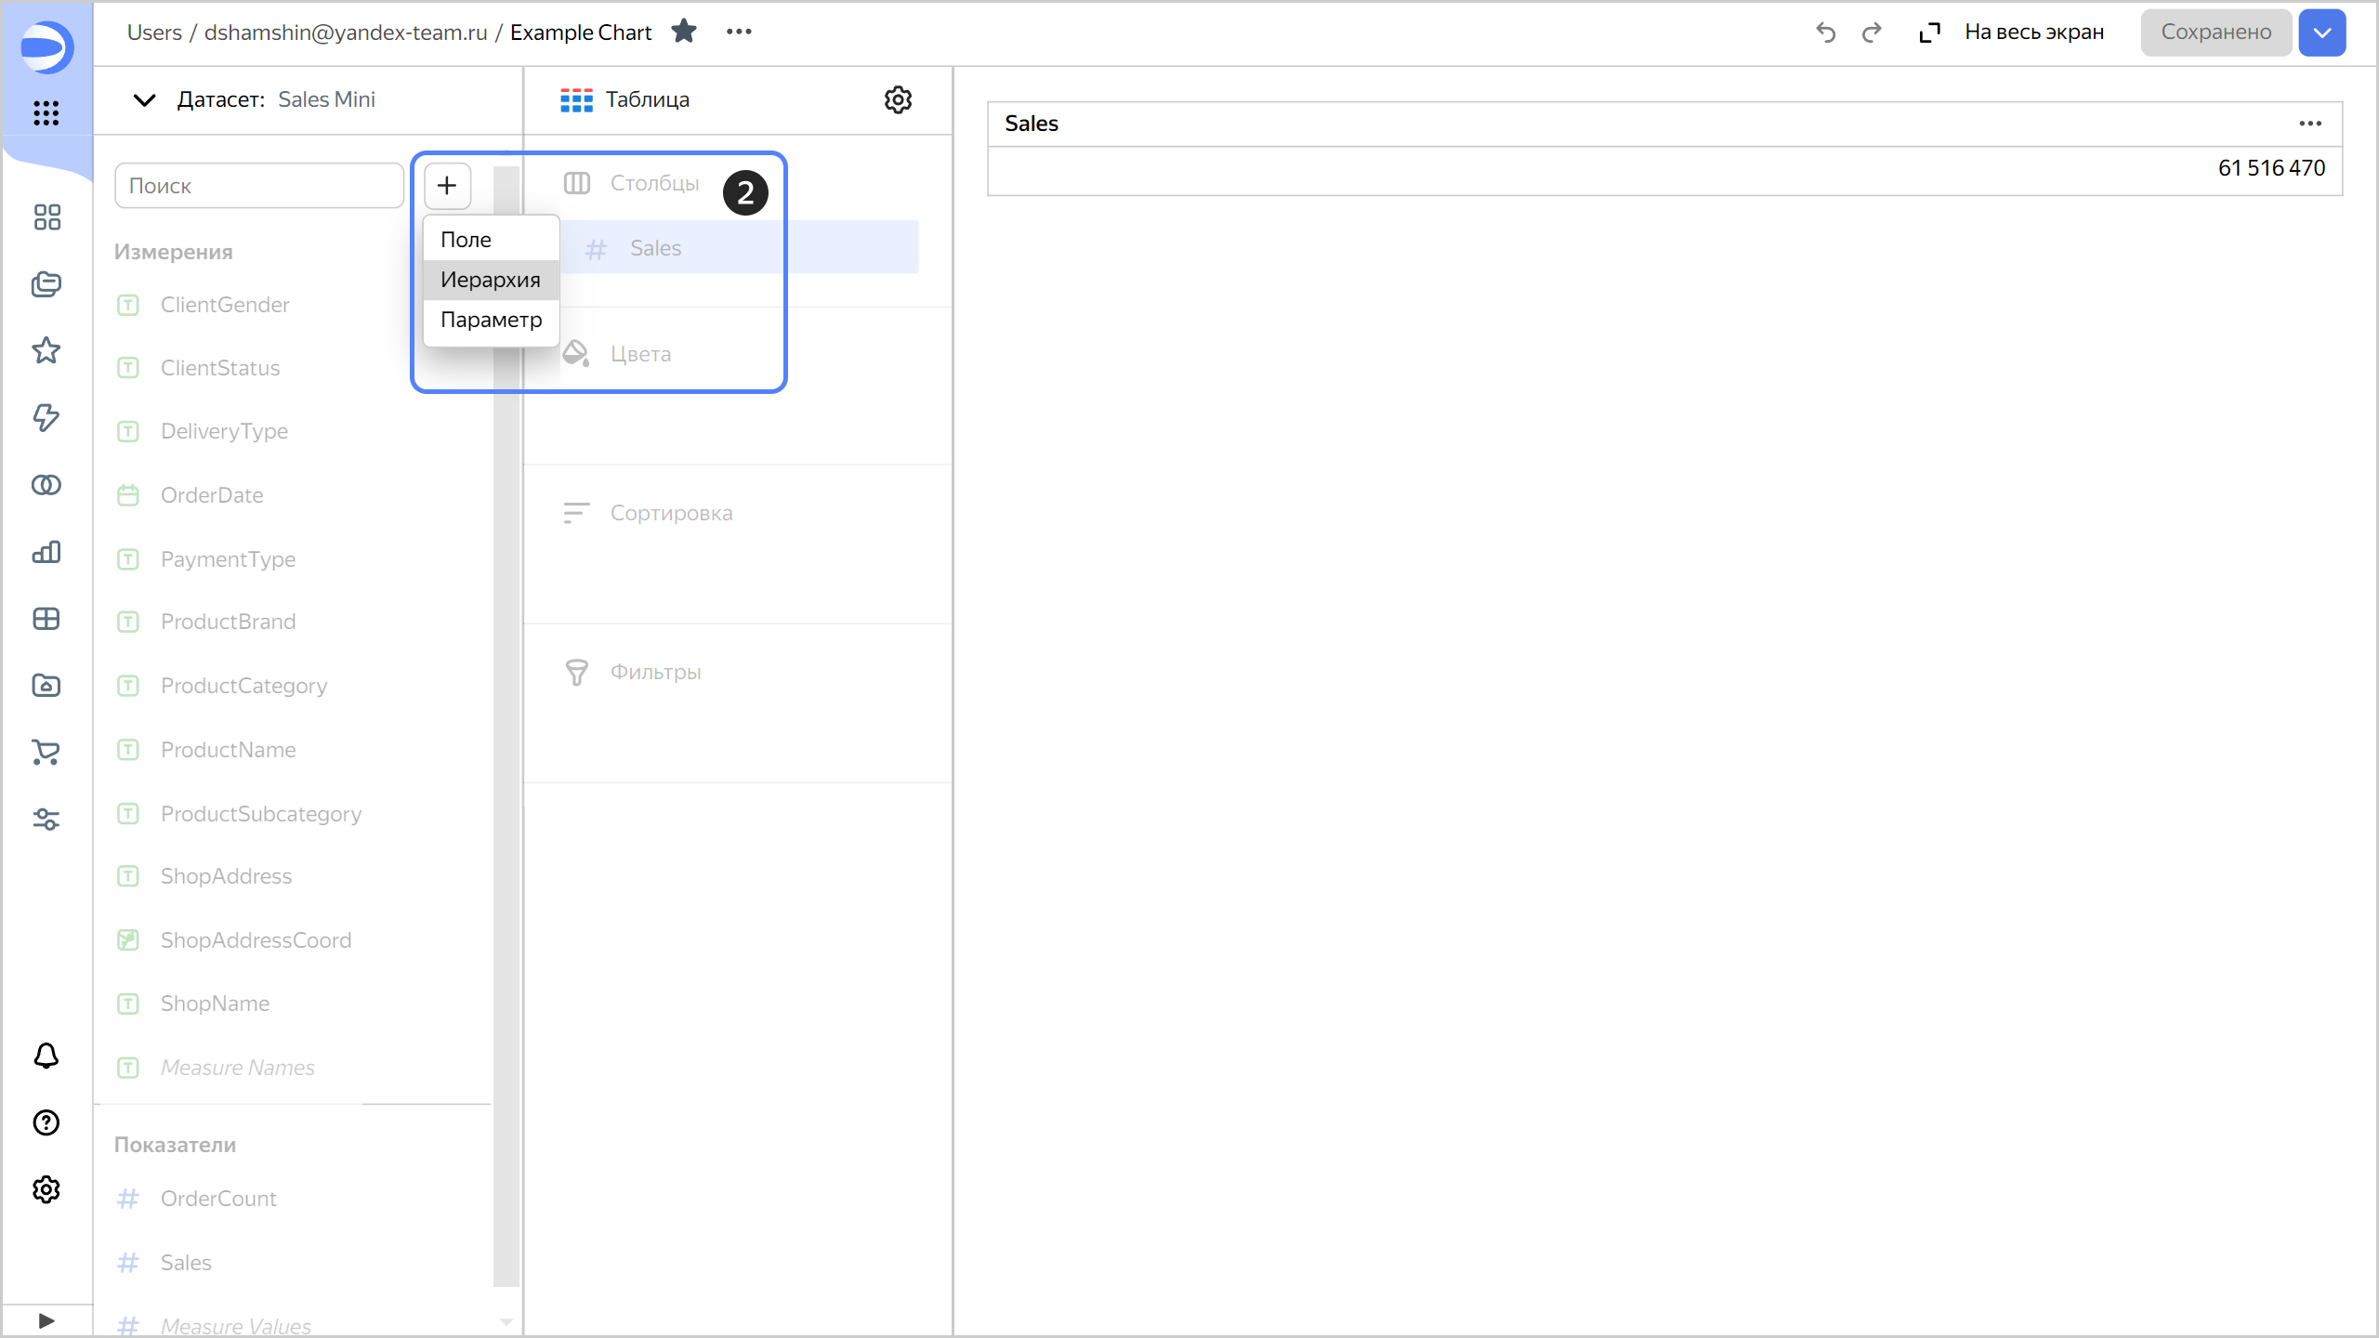Open the marketplace cart icon
Viewport: 2379px width, 1338px height.
pos(46,753)
